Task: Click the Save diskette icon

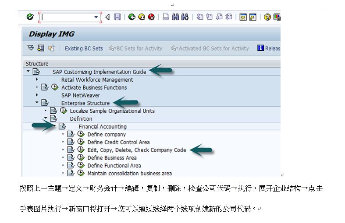Action: 117,17
